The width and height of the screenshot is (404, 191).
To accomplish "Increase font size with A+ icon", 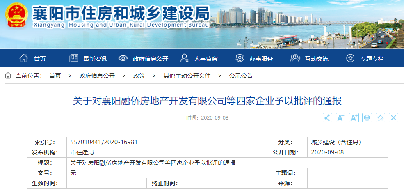I will (x=354, y=118).
